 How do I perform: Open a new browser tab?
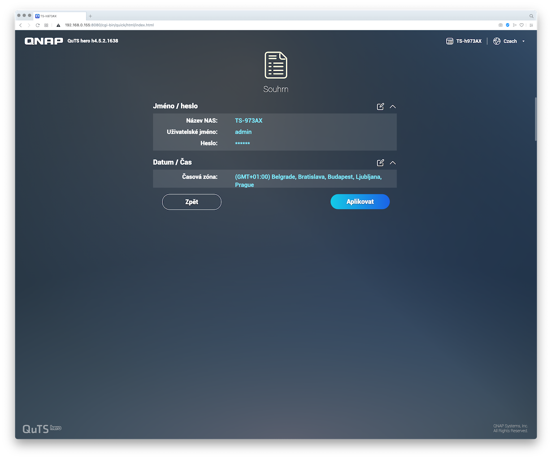pos(90,16)
